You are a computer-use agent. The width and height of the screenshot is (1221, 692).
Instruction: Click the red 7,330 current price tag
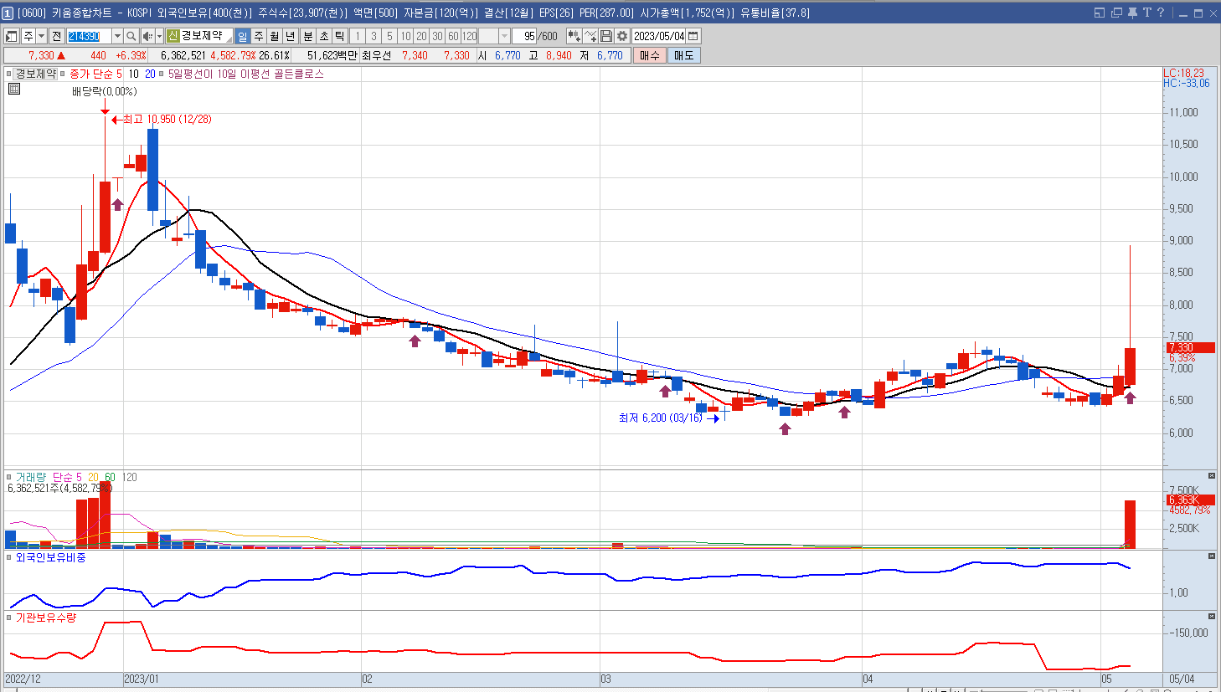pos(1190,347)
